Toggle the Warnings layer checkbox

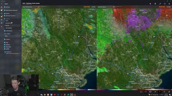[5, 7]
